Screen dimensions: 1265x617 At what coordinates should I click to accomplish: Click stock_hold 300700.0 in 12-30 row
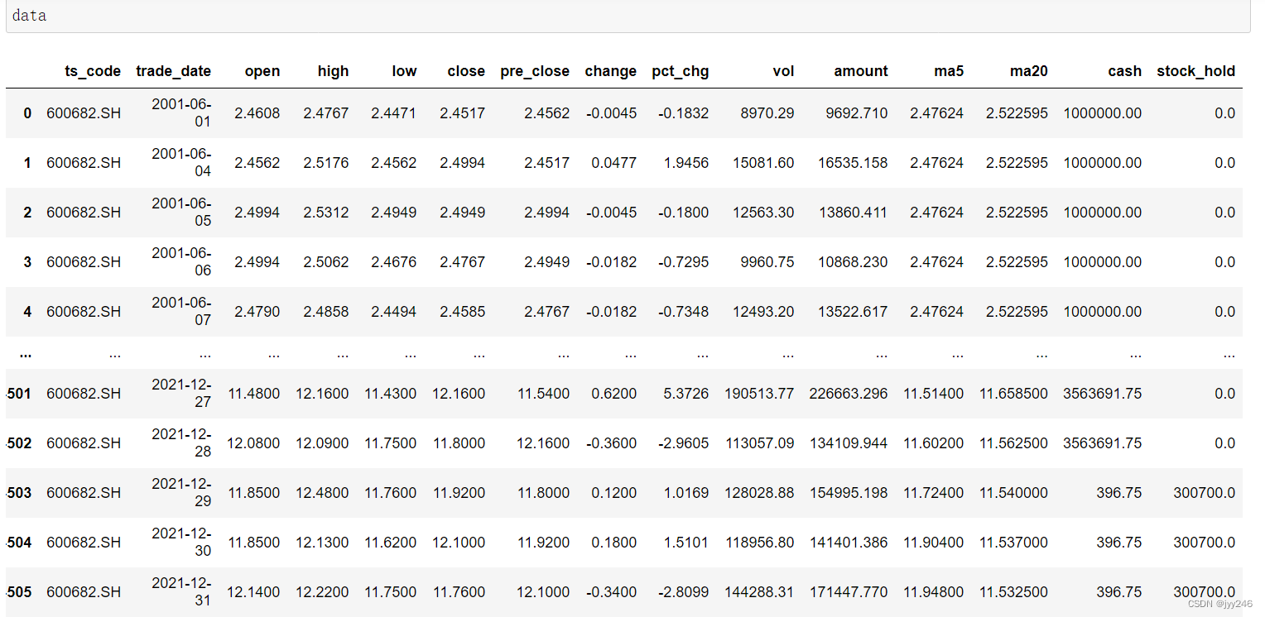[1205, 543]
